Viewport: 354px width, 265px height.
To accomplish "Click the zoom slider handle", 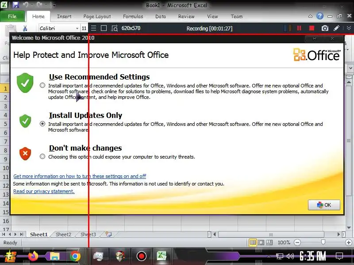I will [x=323, y=242].
